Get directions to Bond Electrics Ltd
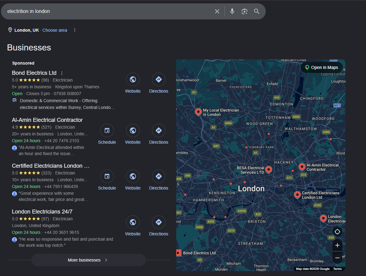The image size is (366, 276). [159, 79]
